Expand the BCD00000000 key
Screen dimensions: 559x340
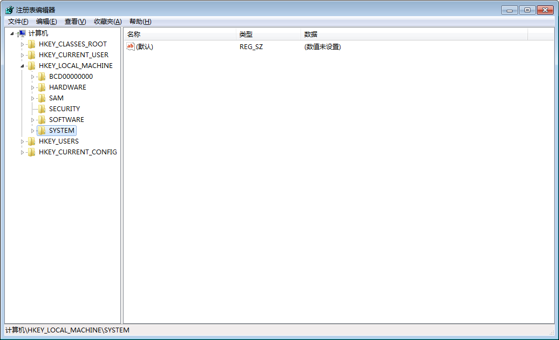point(32,77)
